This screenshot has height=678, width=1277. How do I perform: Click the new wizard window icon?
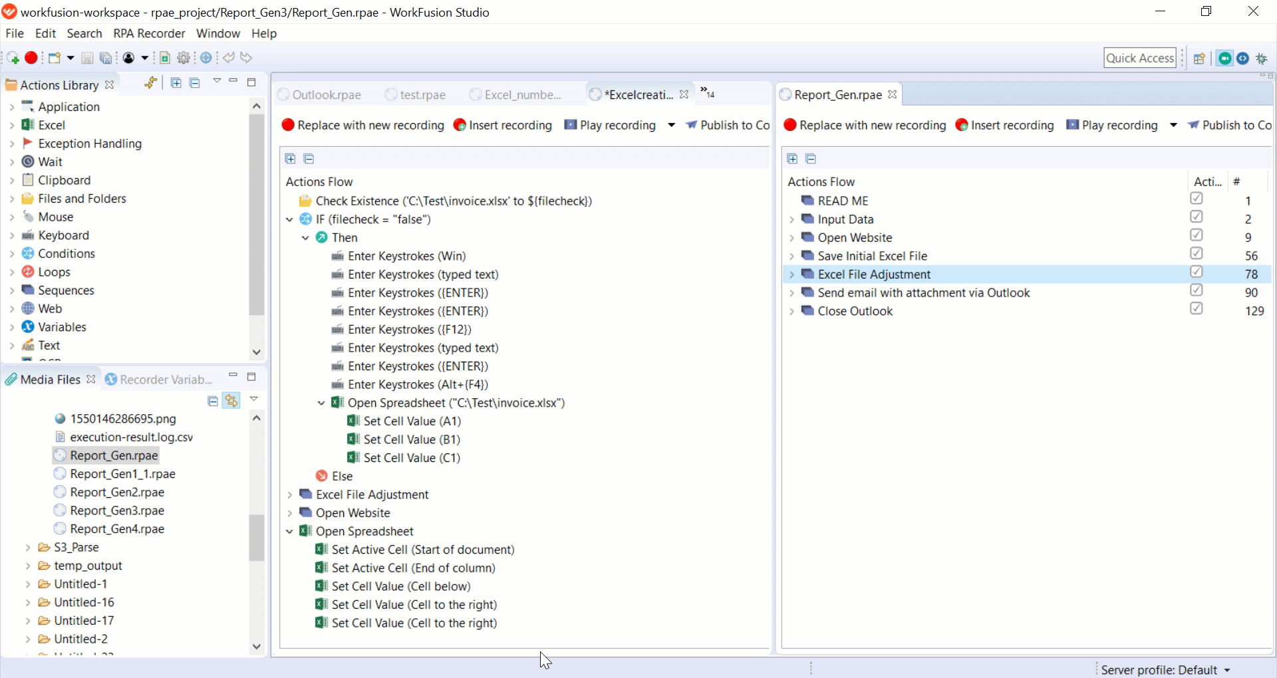pyautogui.click(x=55, y=58)
